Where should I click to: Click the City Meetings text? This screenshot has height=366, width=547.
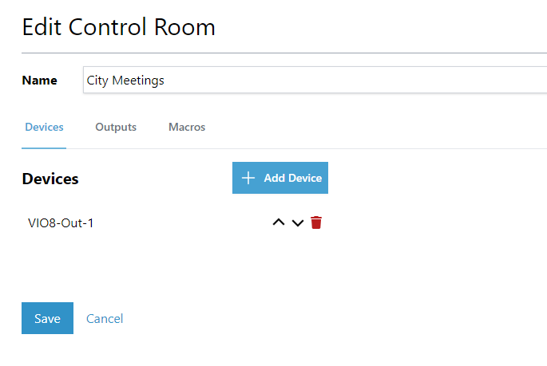(125, 80)
